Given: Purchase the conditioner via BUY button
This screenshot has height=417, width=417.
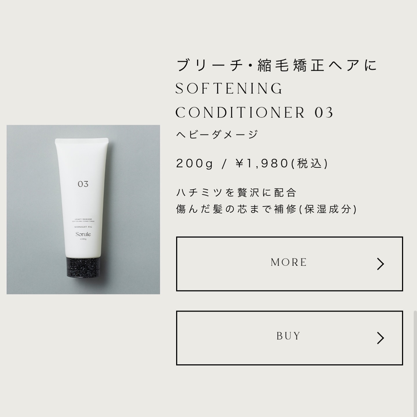Looking at the screenshot, I should tap(289, 338).
